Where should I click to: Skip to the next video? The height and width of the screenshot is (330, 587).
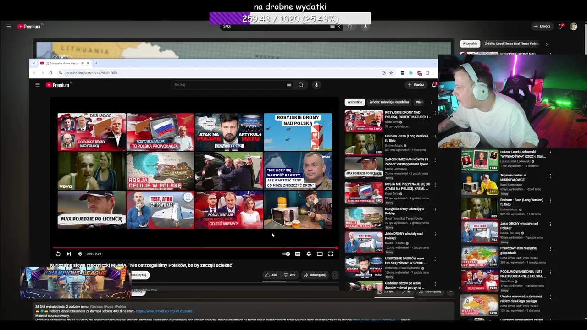(x=69, y=254)
